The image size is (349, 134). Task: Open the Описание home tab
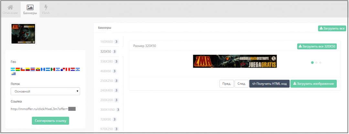coord(10,10)
